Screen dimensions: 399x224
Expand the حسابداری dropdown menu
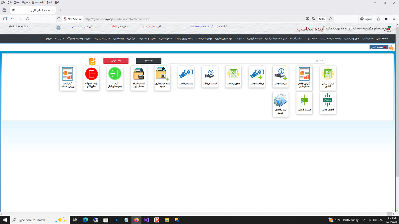tap(368, 39)
